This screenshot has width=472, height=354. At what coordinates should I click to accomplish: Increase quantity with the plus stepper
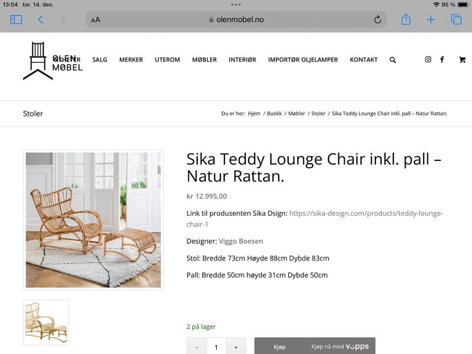pyautogui.click(x=236, y=347)
